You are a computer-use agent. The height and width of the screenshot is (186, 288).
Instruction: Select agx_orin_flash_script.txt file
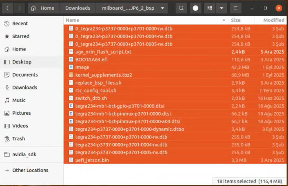(175, 52)
